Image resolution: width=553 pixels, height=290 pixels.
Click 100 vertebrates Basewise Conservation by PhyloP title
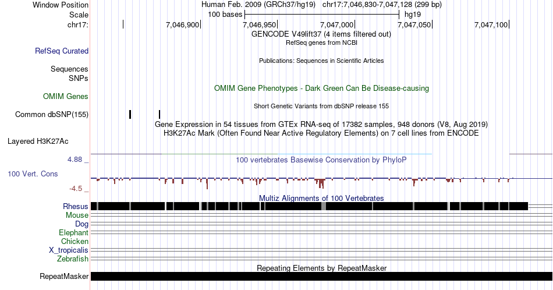pos(321,160)
